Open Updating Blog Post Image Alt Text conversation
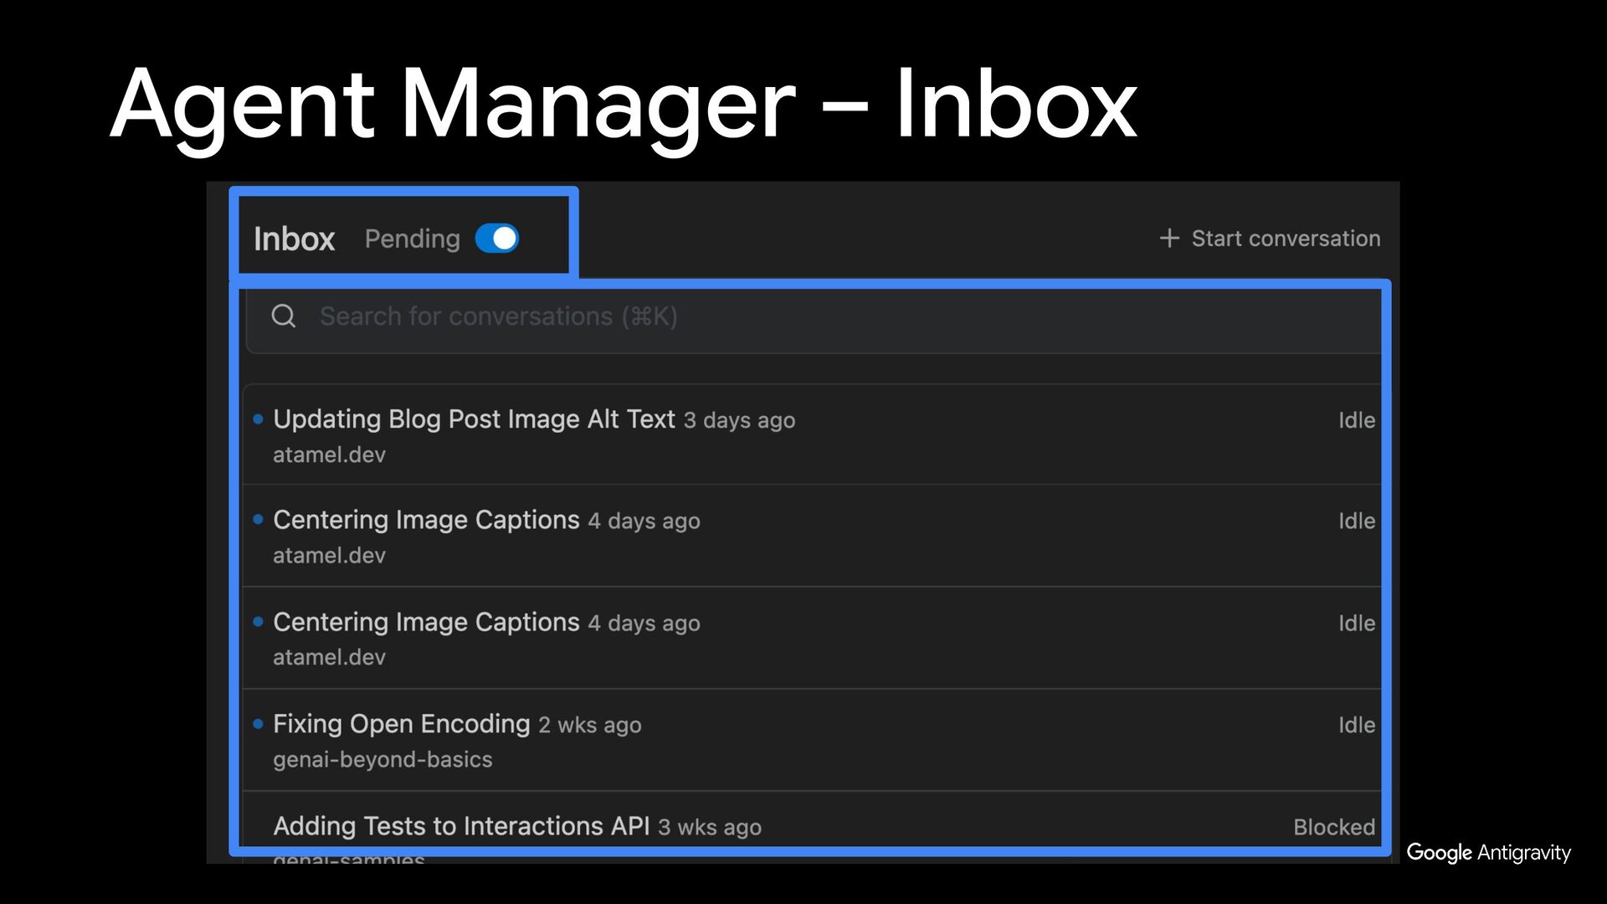1607x904 pixels. click(x=474, y=419)
